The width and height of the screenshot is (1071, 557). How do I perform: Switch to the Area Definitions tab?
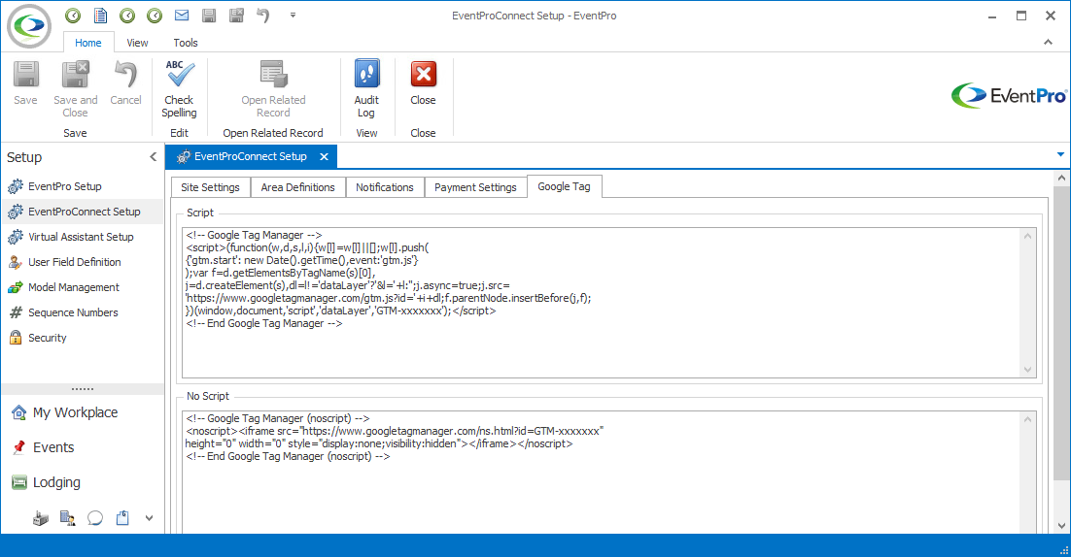297,187
